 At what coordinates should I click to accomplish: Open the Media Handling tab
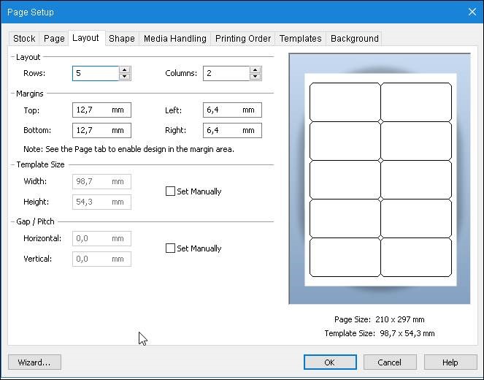coord(174,39)
